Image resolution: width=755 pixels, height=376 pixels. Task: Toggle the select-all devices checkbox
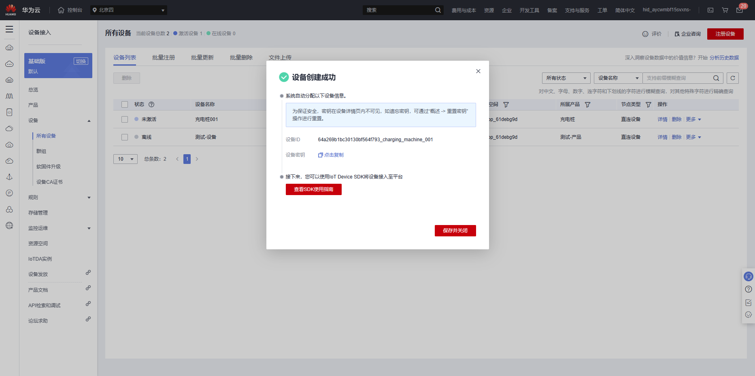point(125,104)
